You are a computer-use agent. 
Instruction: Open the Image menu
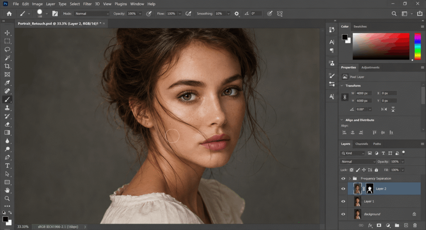[x=37, y=4]
